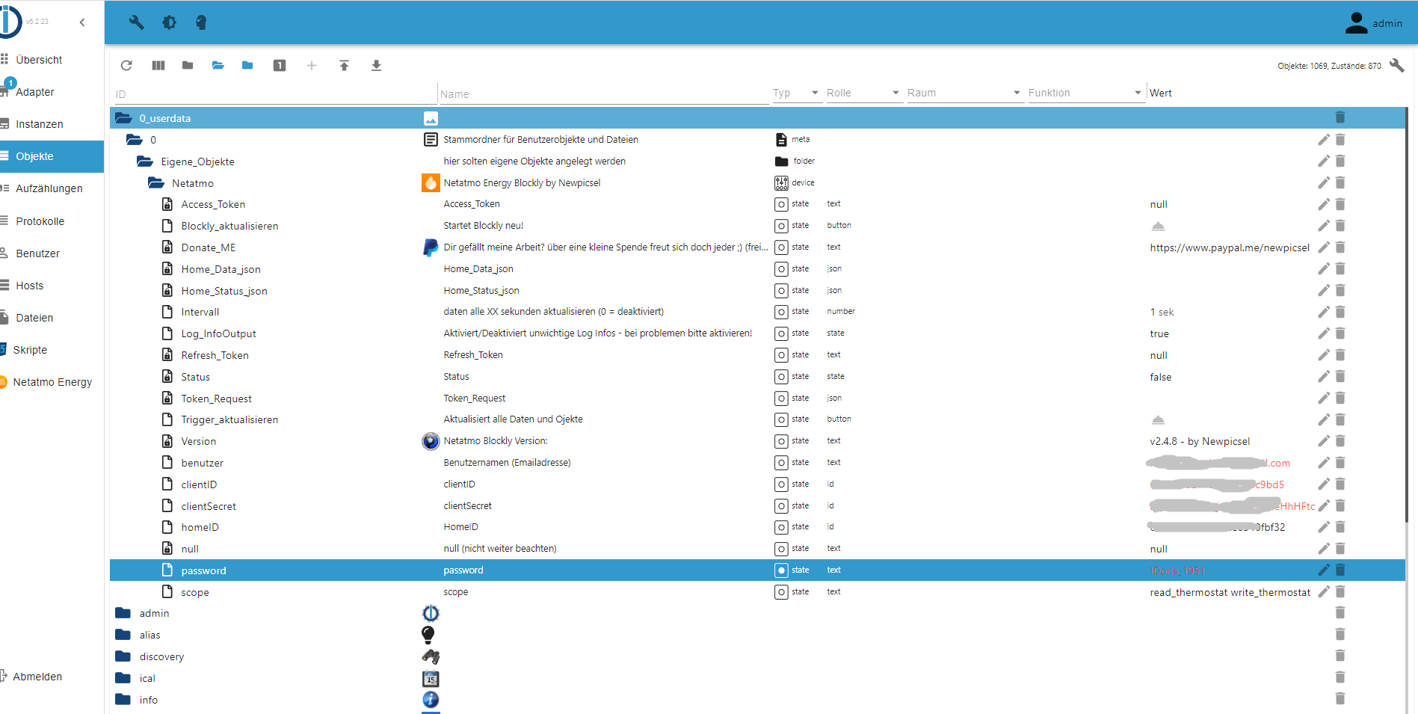This screenshot has height=714, width=1418.
Task: Open object browser wrench configuration icon
Action: [x=1396, y=65]
